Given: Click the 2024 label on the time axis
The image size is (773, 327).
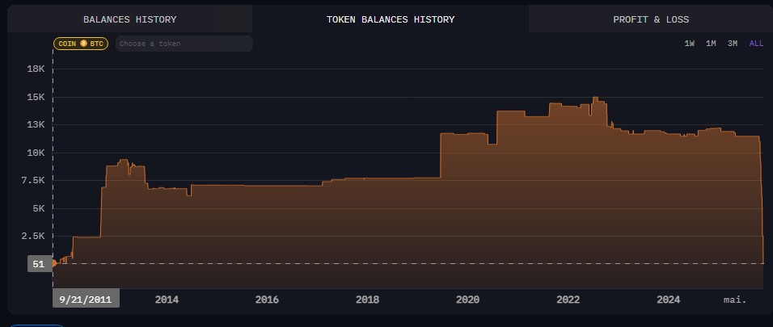Looking at the screenshot, I should point(669,300).
